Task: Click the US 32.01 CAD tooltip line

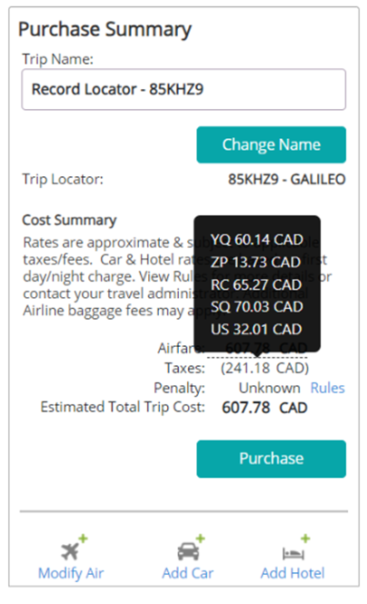Action: (256, 330)
